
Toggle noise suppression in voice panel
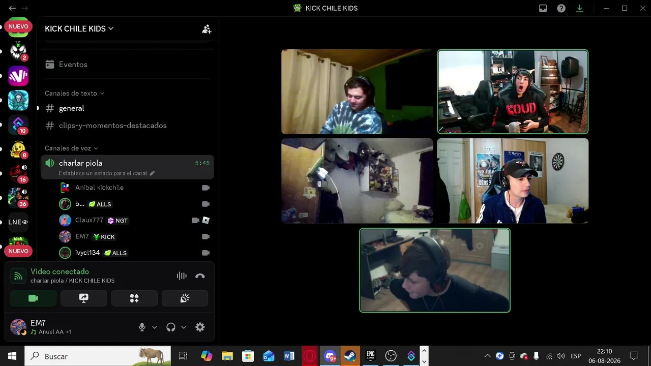point(182,276)
